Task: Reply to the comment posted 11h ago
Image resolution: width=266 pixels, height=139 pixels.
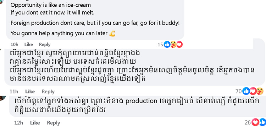Action: [48, 92]
